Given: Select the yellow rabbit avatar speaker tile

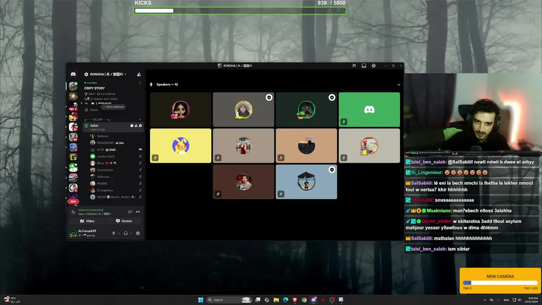Looking at the screenshot, I should pyautogui.click(x=180, y=146).
